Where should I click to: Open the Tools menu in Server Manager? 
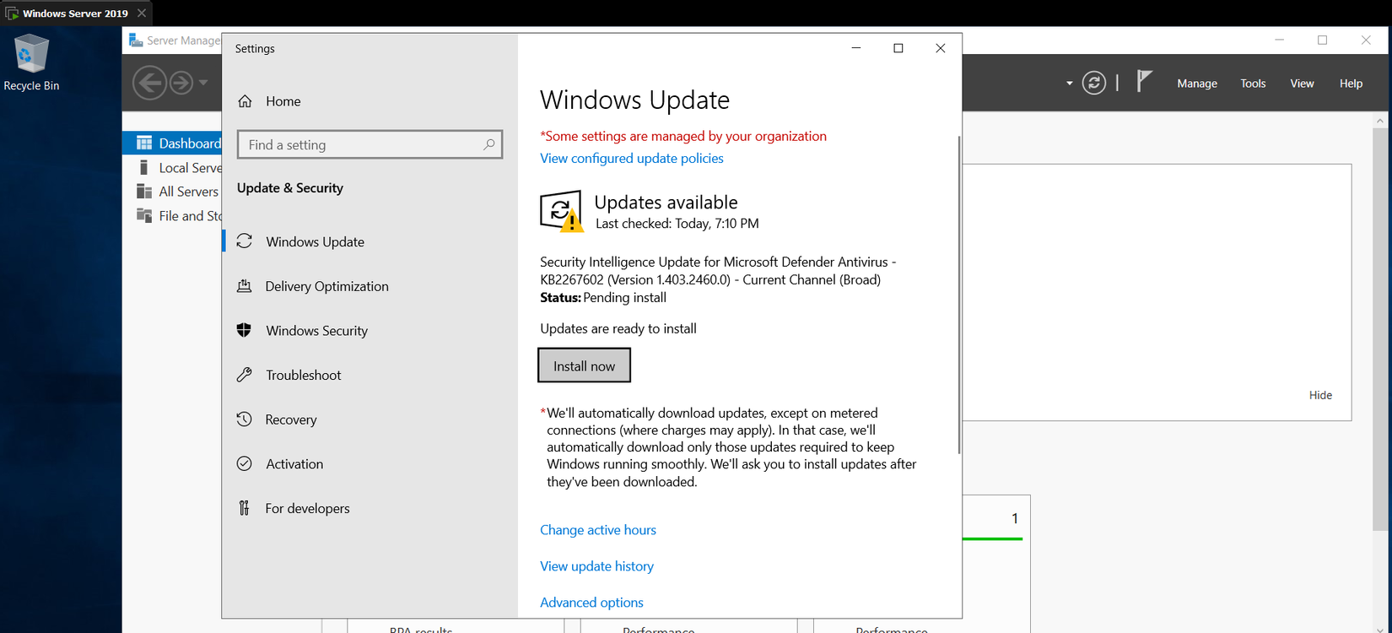1253,84
